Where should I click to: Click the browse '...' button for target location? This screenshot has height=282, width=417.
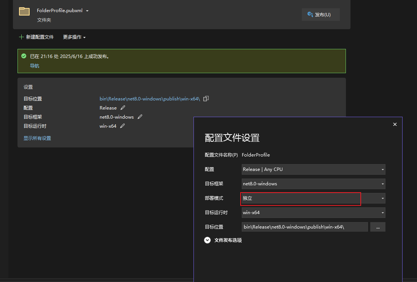378,227
